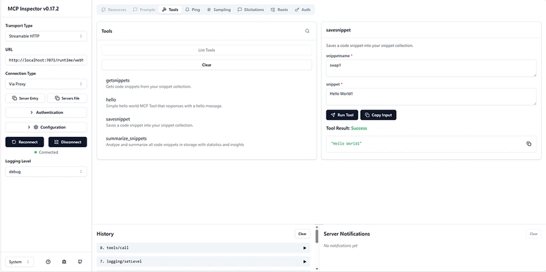This screenshot has width=546, height=272.
Task: Open the debug bug icon in the sidebar footer
Action: click(64, 262)
